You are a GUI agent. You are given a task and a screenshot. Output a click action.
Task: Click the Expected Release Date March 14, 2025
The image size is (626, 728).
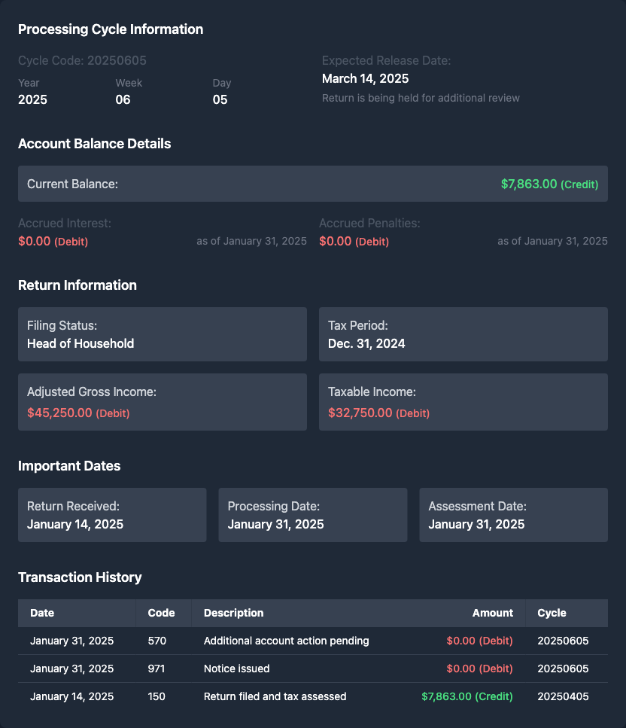(365, 78)
